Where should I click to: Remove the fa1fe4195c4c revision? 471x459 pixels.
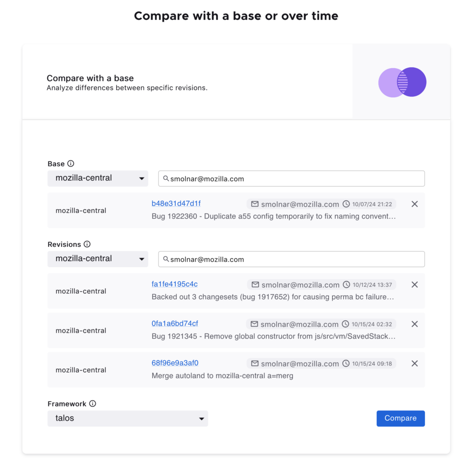click(414, 285)
